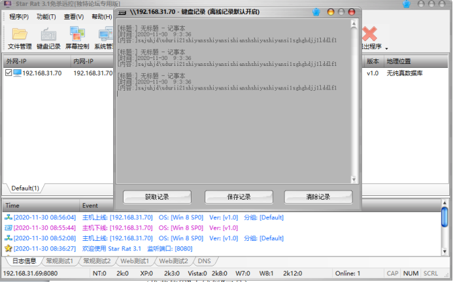The width and height of the screenshot is (453, 282).
Task: Toggle the SCRL indicator in status bar
Action: coord(431,273)
